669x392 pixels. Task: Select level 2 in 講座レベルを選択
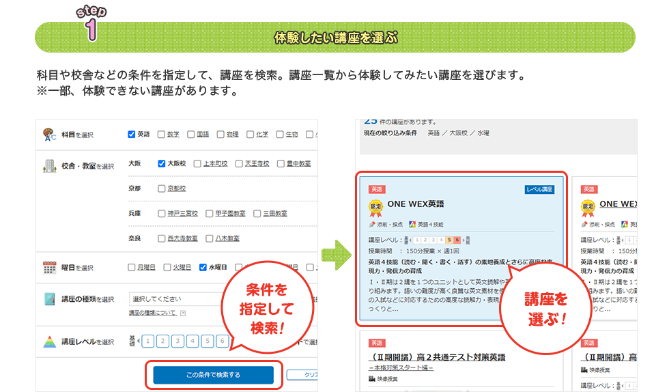pos(162,341)
